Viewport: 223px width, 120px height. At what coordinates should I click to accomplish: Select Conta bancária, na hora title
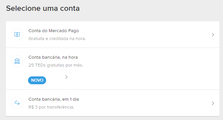53,57
